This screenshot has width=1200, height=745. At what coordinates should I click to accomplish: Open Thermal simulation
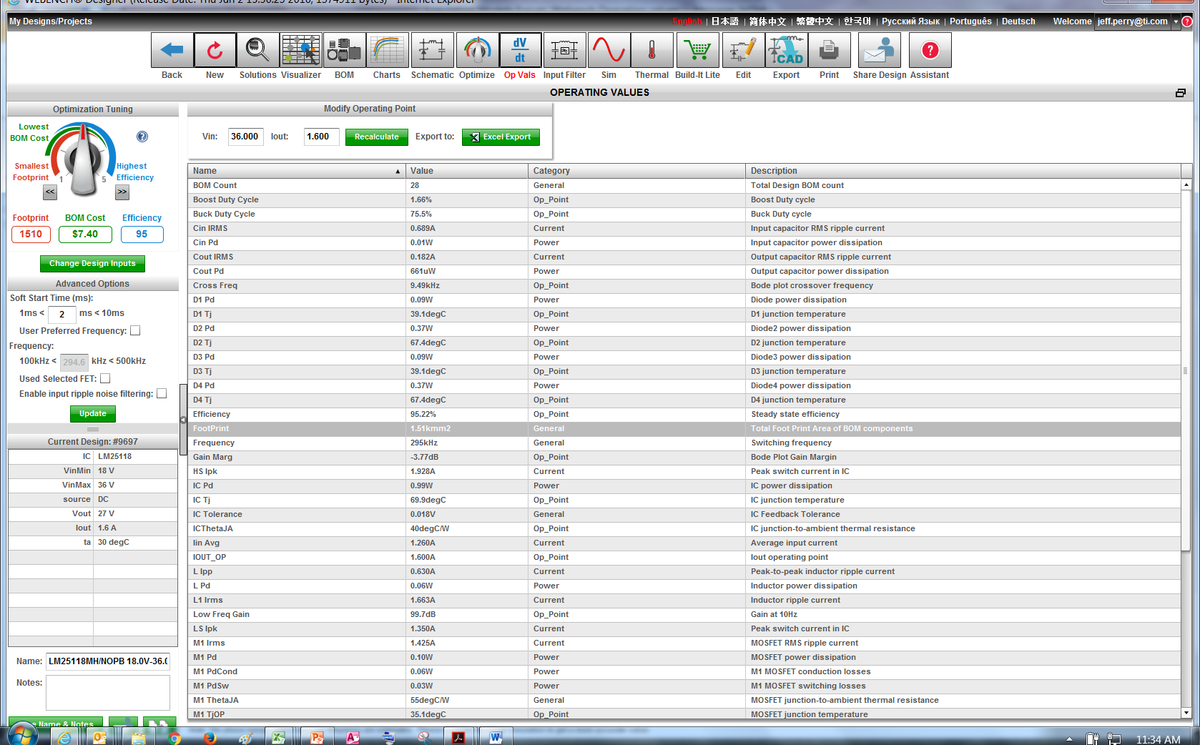(x=651, y=50)
